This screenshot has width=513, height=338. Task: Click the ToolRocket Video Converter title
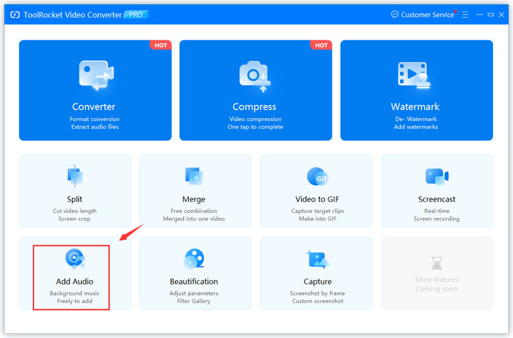tap(73, 15)
